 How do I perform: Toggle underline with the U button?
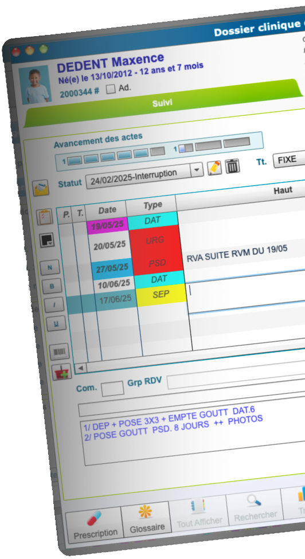(56, 324)
